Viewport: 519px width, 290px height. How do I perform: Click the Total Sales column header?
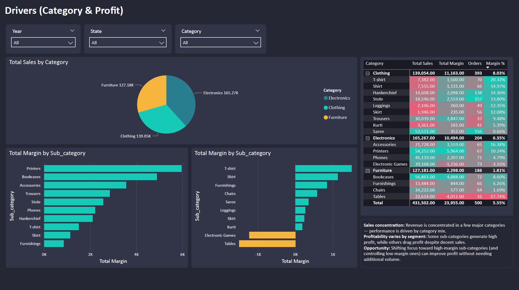[x=423, y=63]
